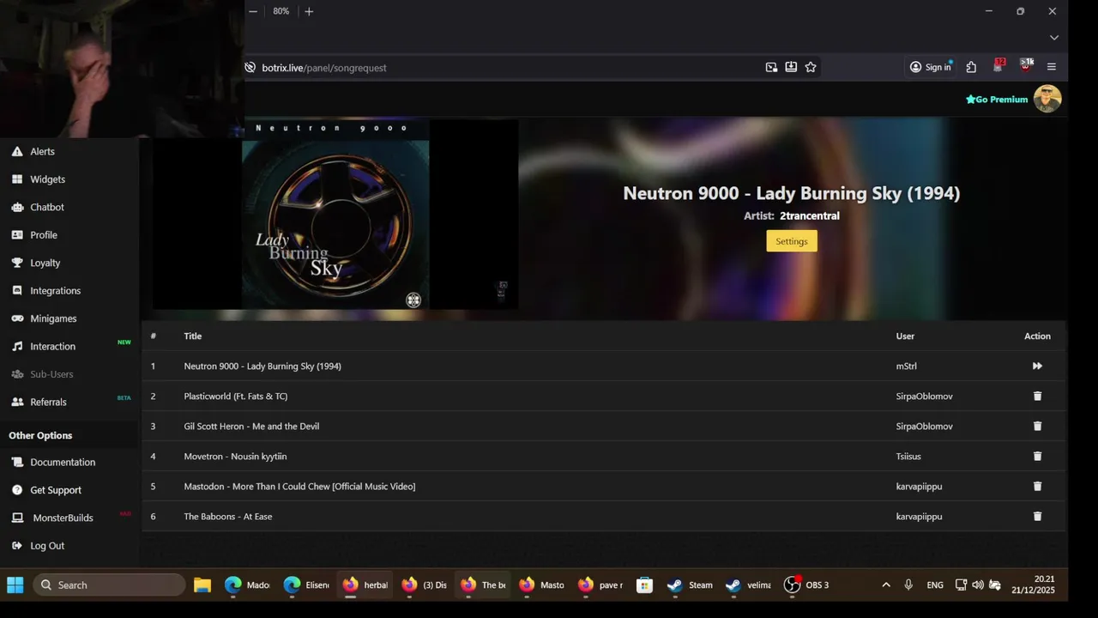This screenshot has width=1098, height=618.
Task: Click the 'Title' column header
Action: point(193,336)
